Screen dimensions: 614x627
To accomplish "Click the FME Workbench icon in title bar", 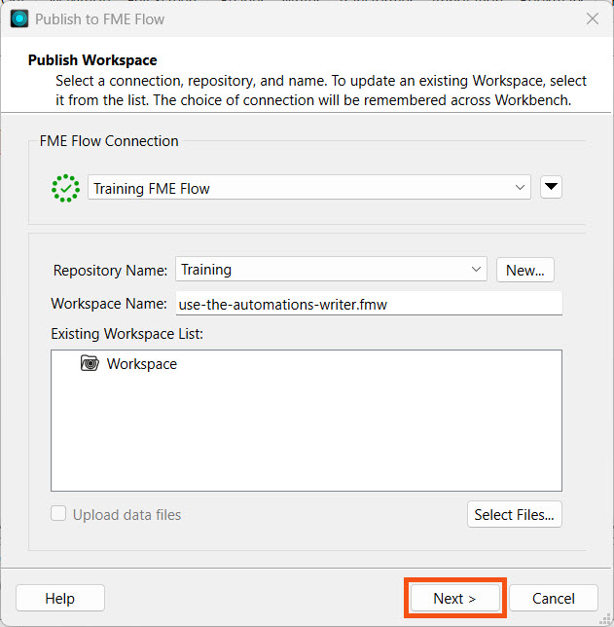I will click(19, 18).
